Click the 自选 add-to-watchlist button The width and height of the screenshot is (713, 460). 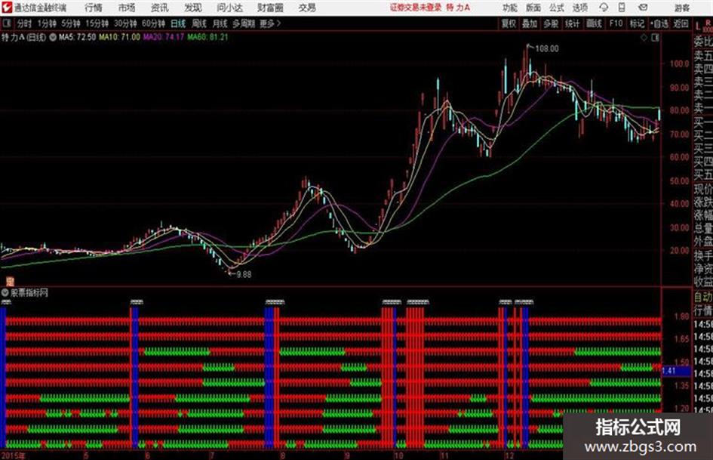pos(659,23)
